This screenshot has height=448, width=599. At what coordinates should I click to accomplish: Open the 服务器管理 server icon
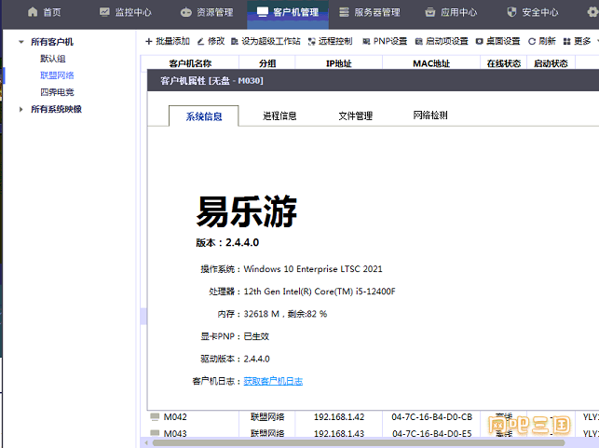(x=344, y=12)
